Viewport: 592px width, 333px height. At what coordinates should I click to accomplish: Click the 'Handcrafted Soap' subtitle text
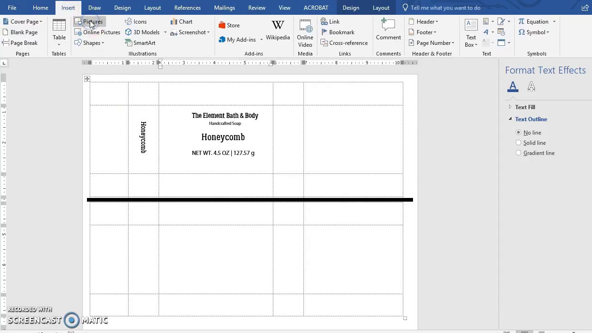pos(225,123)
